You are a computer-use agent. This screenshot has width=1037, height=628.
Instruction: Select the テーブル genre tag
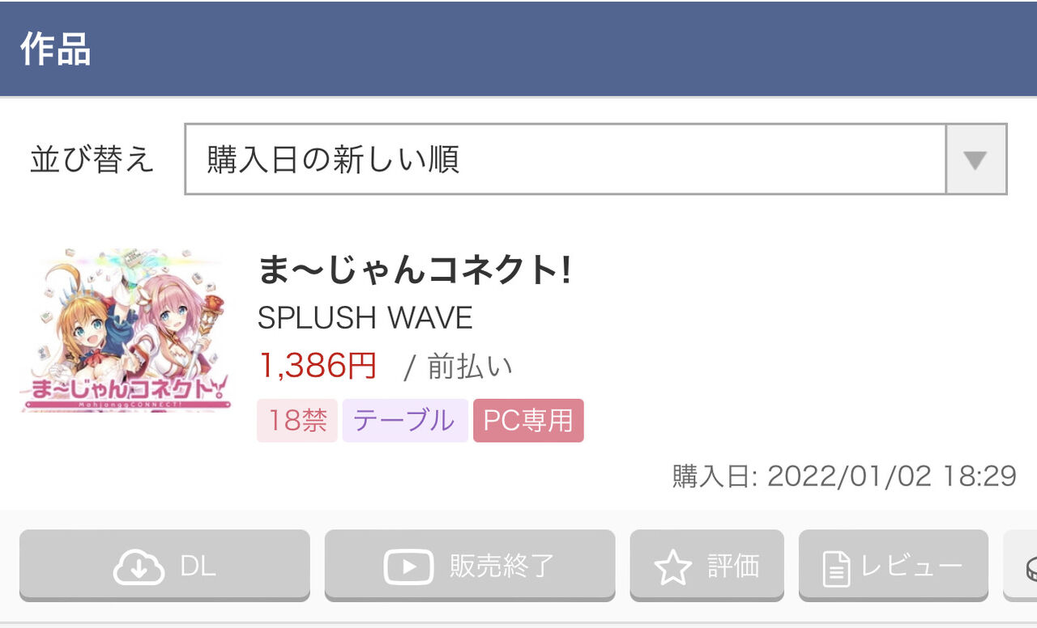point(405,420)
